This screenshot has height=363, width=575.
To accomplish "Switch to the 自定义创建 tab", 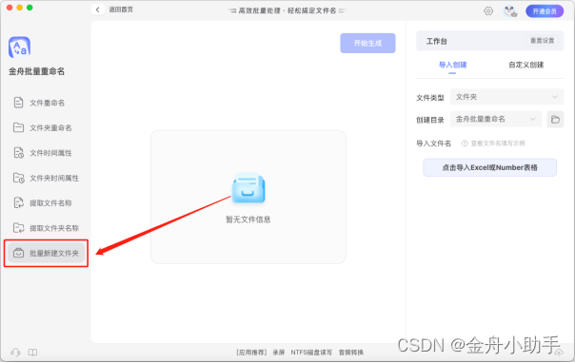I will pyautogui.click(x=525, y=66).
